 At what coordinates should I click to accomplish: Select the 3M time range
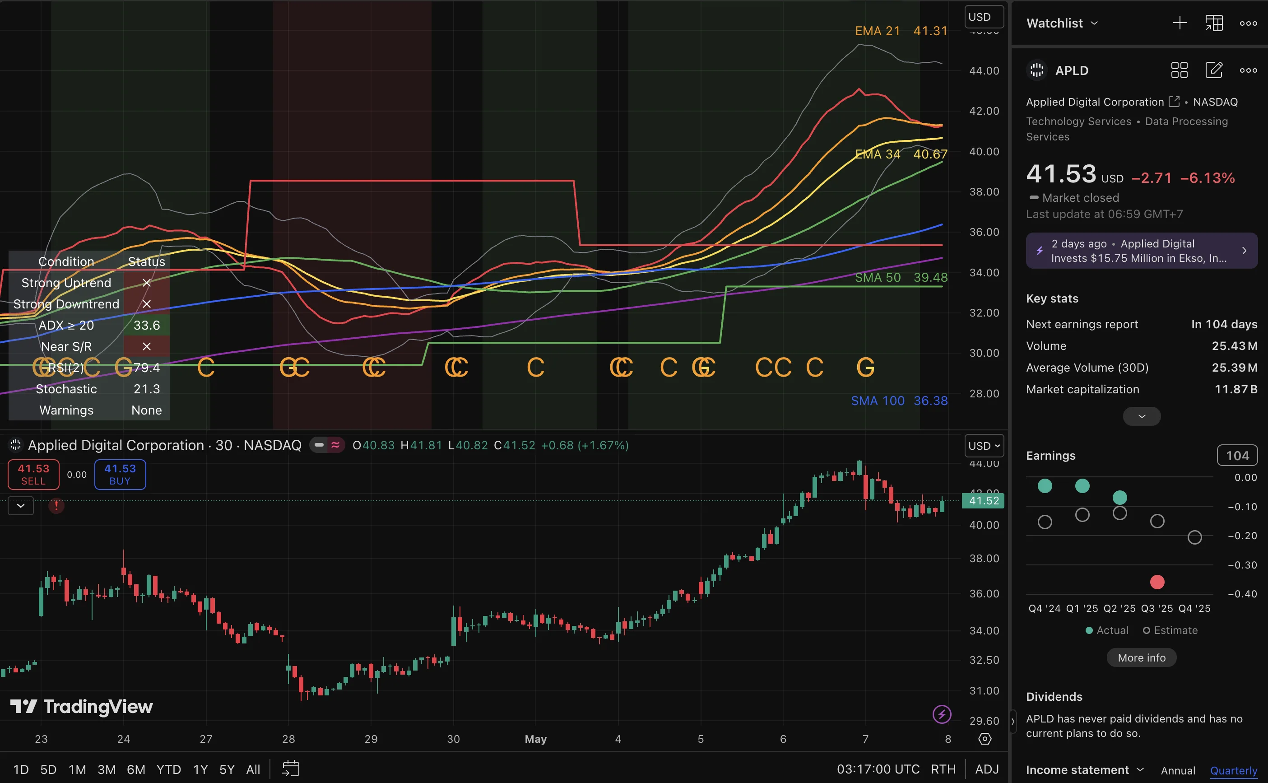107,769
